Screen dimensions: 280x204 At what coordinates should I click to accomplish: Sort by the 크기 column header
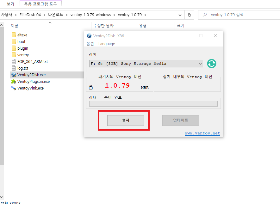point(181,26)
